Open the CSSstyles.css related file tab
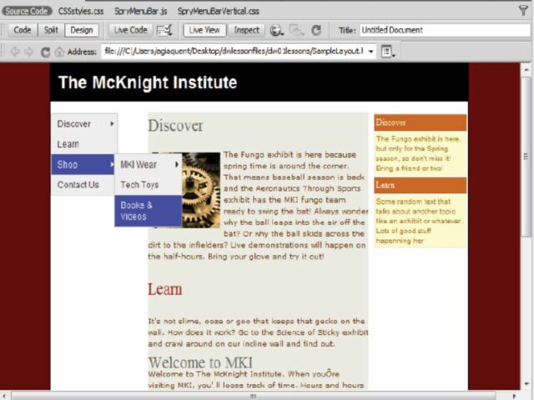Screen dimensions: 534x400 pos(82,12)
